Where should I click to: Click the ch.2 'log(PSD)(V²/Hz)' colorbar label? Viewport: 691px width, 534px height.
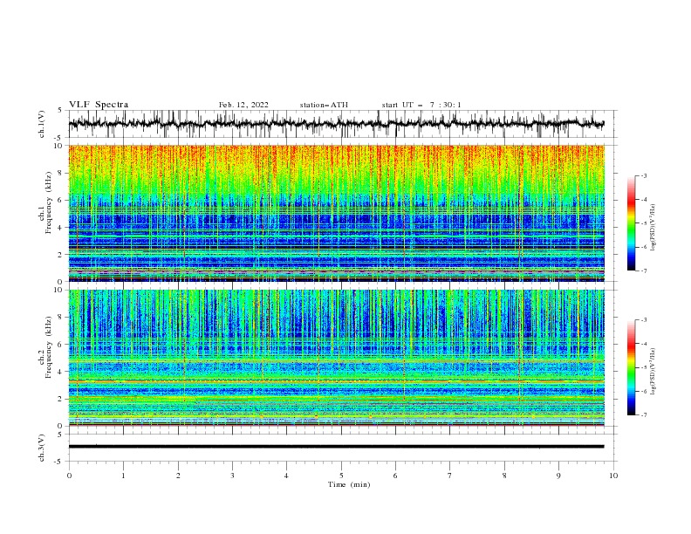(653, 372)
